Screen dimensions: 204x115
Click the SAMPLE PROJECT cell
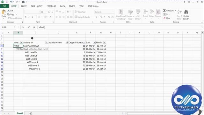tap(35, 46)
